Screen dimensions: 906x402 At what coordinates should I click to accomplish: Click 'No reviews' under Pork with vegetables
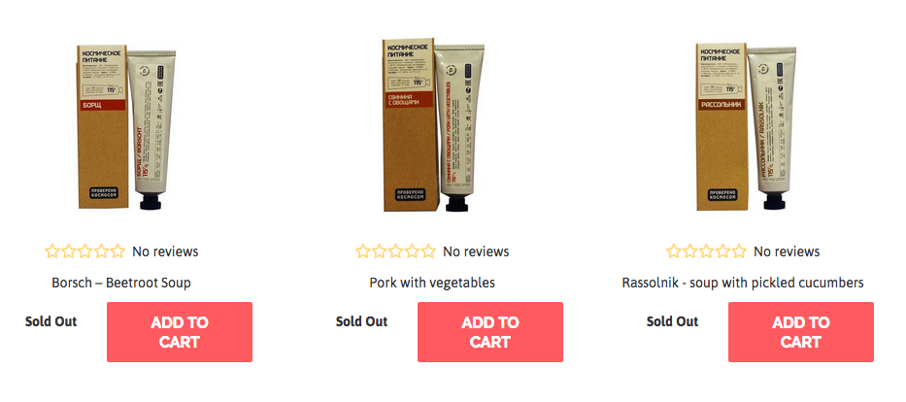[476, 251]
